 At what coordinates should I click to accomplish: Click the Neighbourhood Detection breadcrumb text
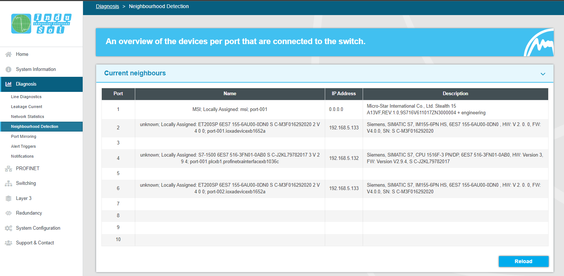click(159, 6)
